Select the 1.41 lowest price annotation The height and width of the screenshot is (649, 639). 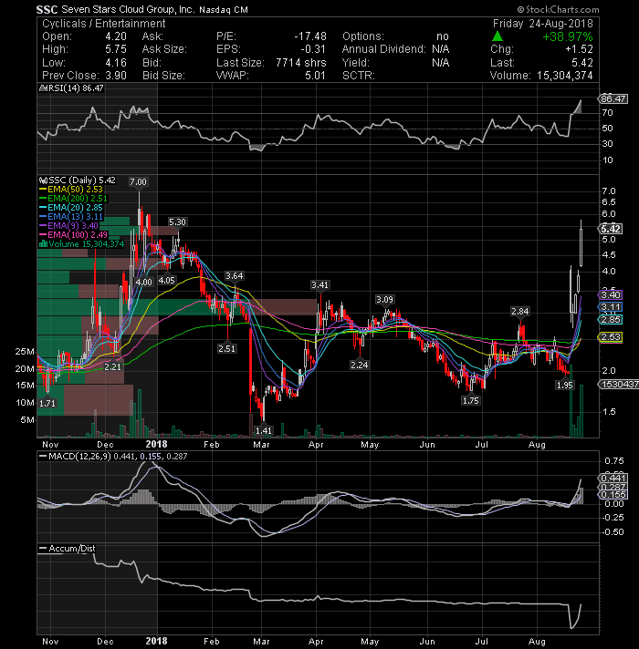pos(264,431)
